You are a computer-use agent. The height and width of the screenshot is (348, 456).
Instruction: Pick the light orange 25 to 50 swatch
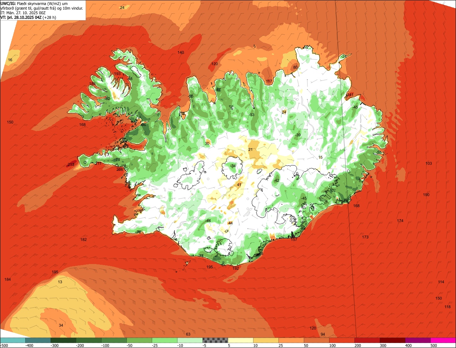pyautogui.click(x=291, y=340)
